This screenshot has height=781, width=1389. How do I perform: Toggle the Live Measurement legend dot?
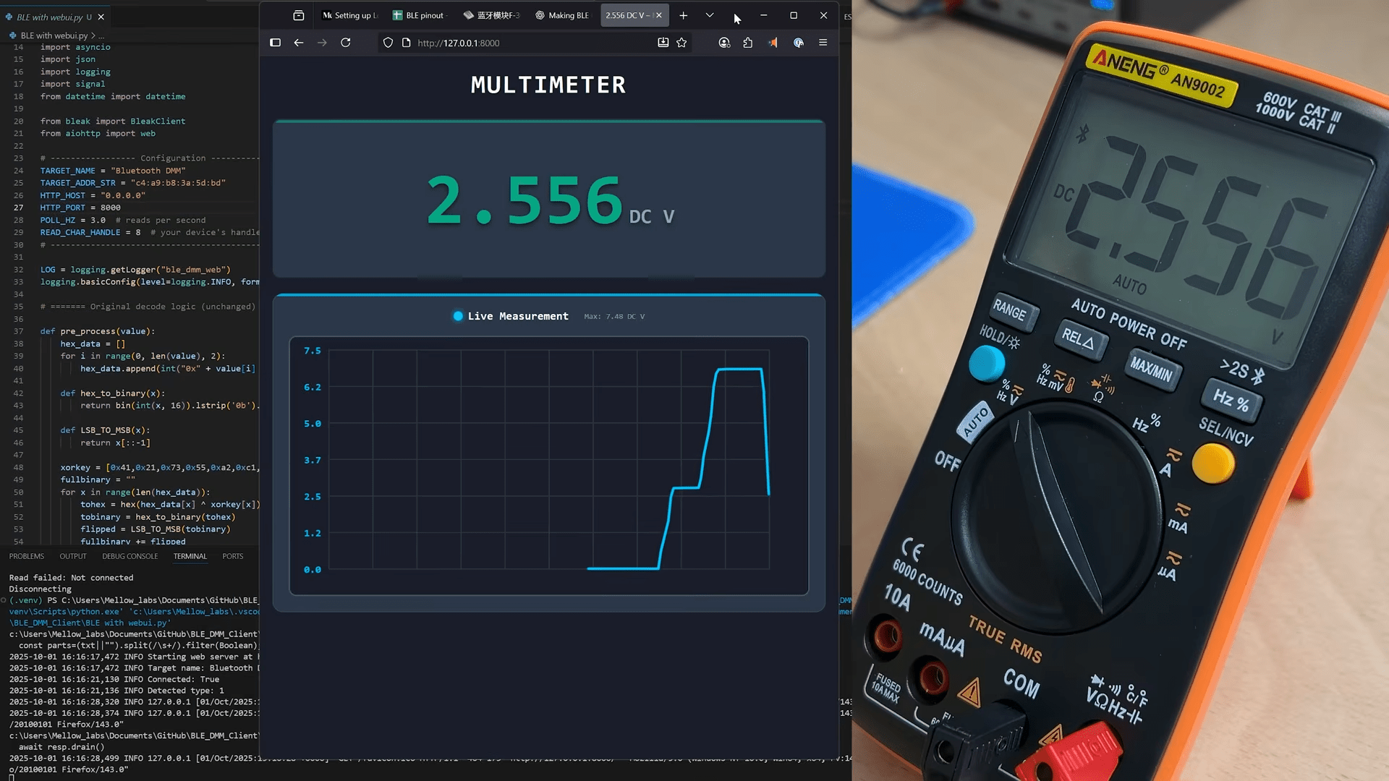point(458,316)
